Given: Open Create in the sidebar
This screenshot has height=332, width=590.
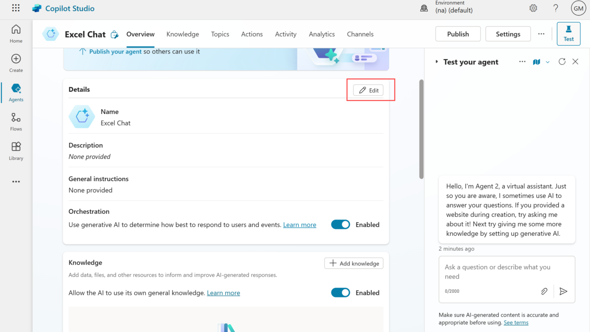Looking at the screenshot, I should (16, 63).
